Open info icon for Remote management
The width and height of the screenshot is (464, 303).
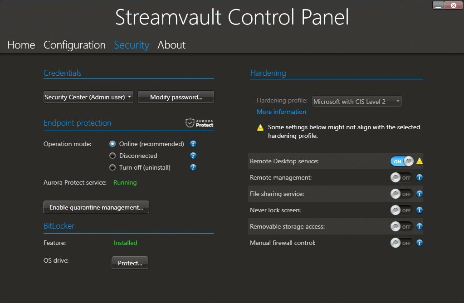[419, 177]
